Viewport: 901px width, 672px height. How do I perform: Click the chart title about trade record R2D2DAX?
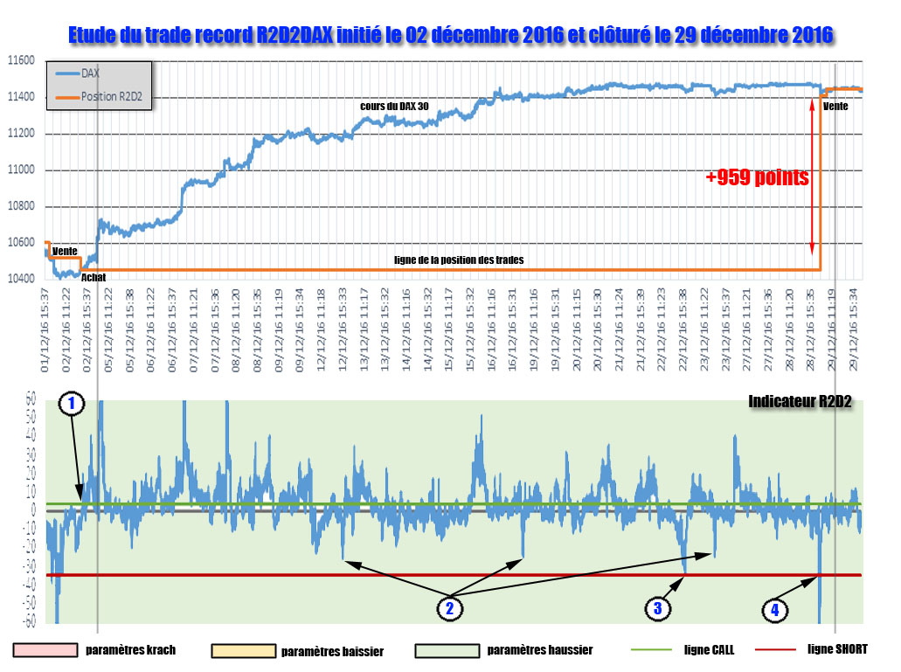click(451, 35)
